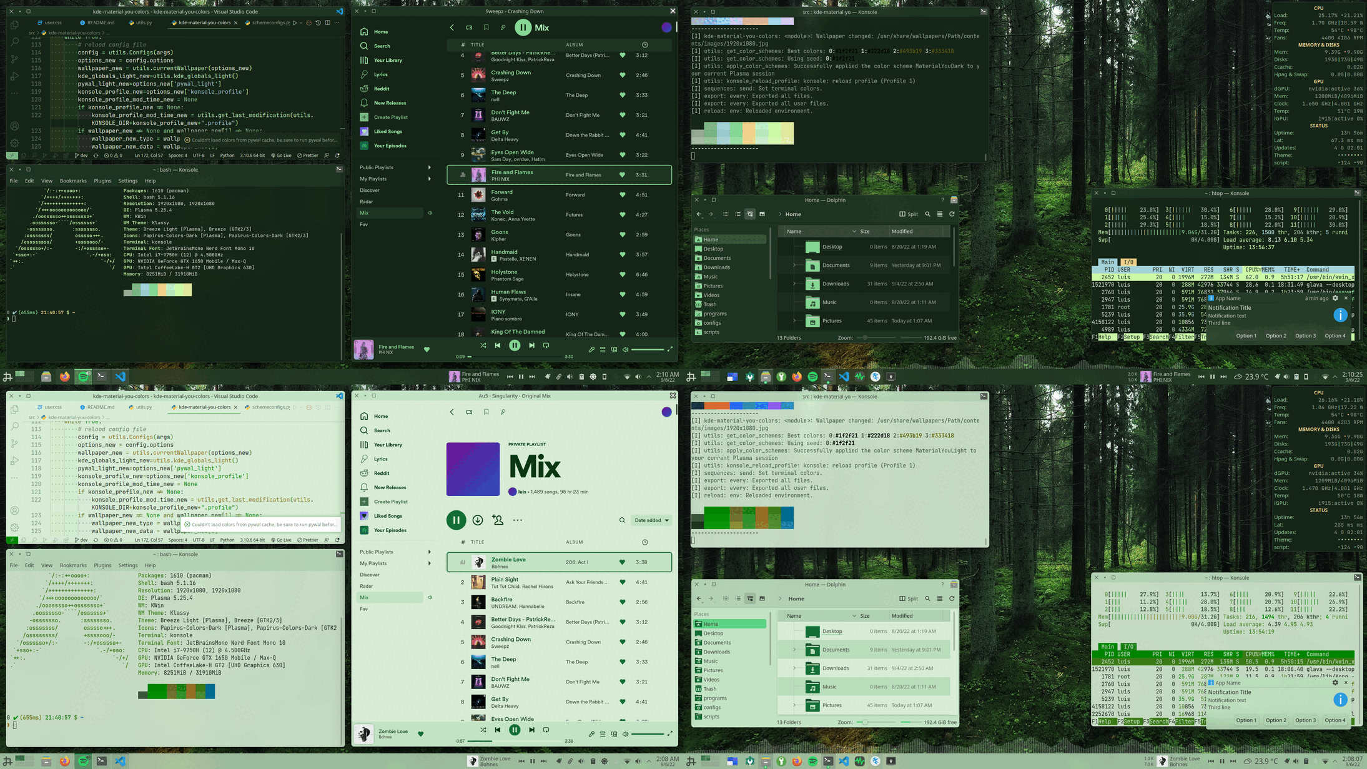Click the Split button in light-themed Dolphin
Screen dimensions: 1367x769
pos(909,598)
